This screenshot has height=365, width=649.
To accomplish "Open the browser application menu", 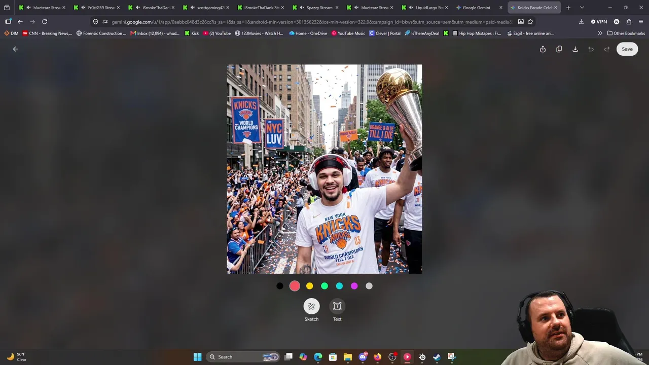I will 641,22.
